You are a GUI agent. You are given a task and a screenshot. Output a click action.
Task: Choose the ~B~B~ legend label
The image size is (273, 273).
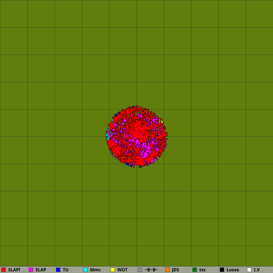(151, 270)
